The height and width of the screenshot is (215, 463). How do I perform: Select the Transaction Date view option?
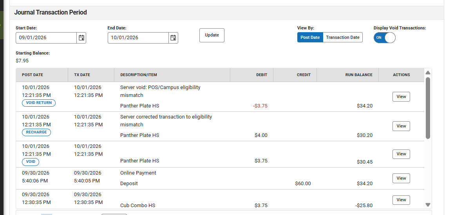click(342, 38)
